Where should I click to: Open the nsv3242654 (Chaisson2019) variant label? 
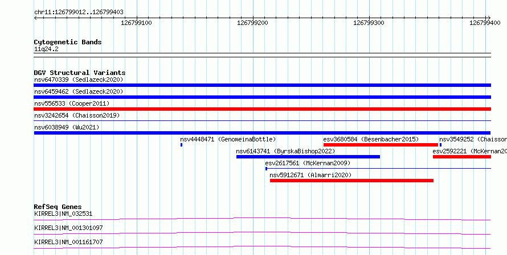point(77,115)
